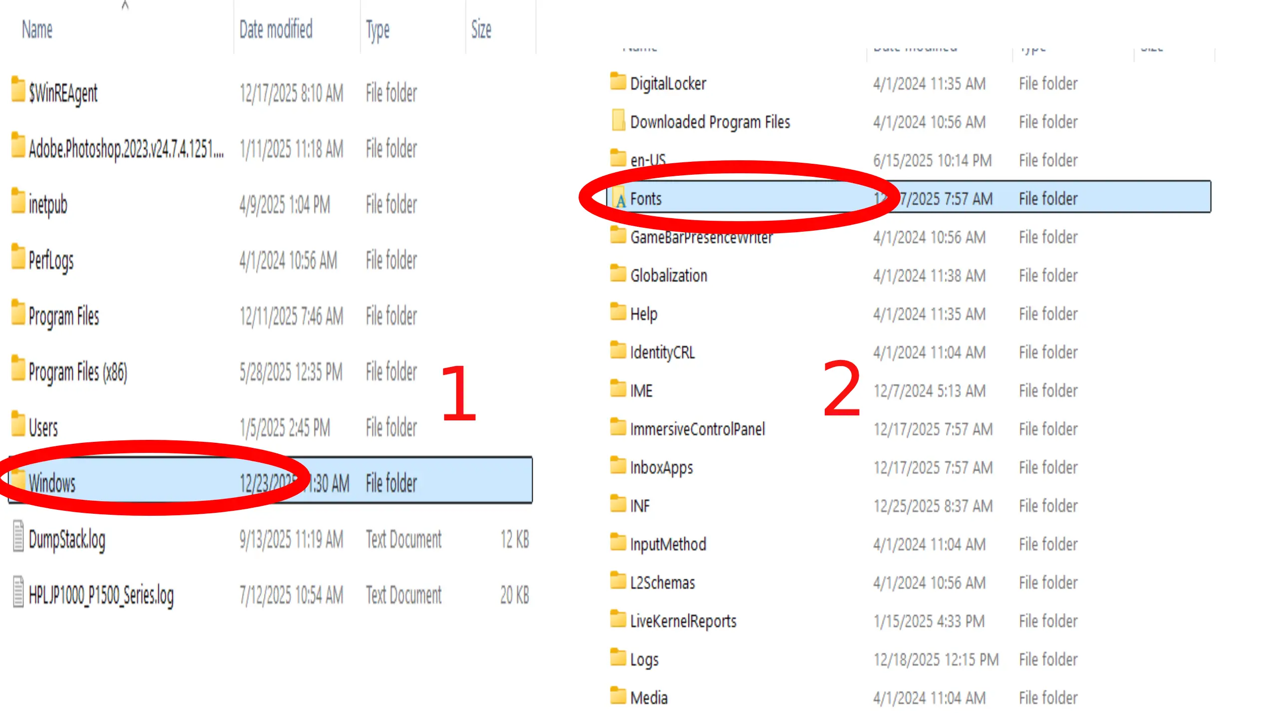Click the Type column header
The image size is (1278, 719).
pos(377,30)
